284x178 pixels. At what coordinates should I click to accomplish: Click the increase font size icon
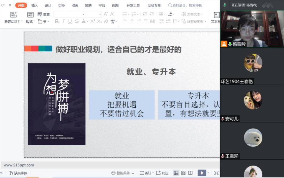coord(106,14)
